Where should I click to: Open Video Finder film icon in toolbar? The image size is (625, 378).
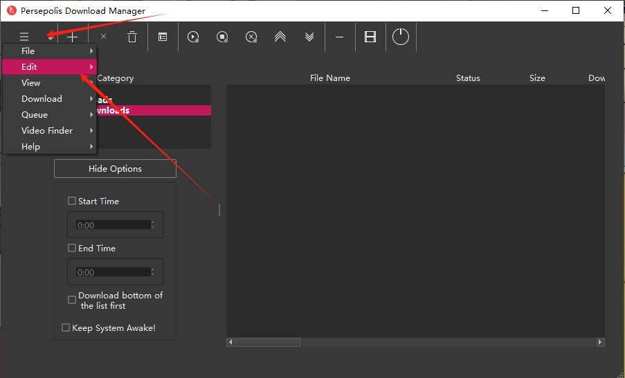tap(370, 37)
